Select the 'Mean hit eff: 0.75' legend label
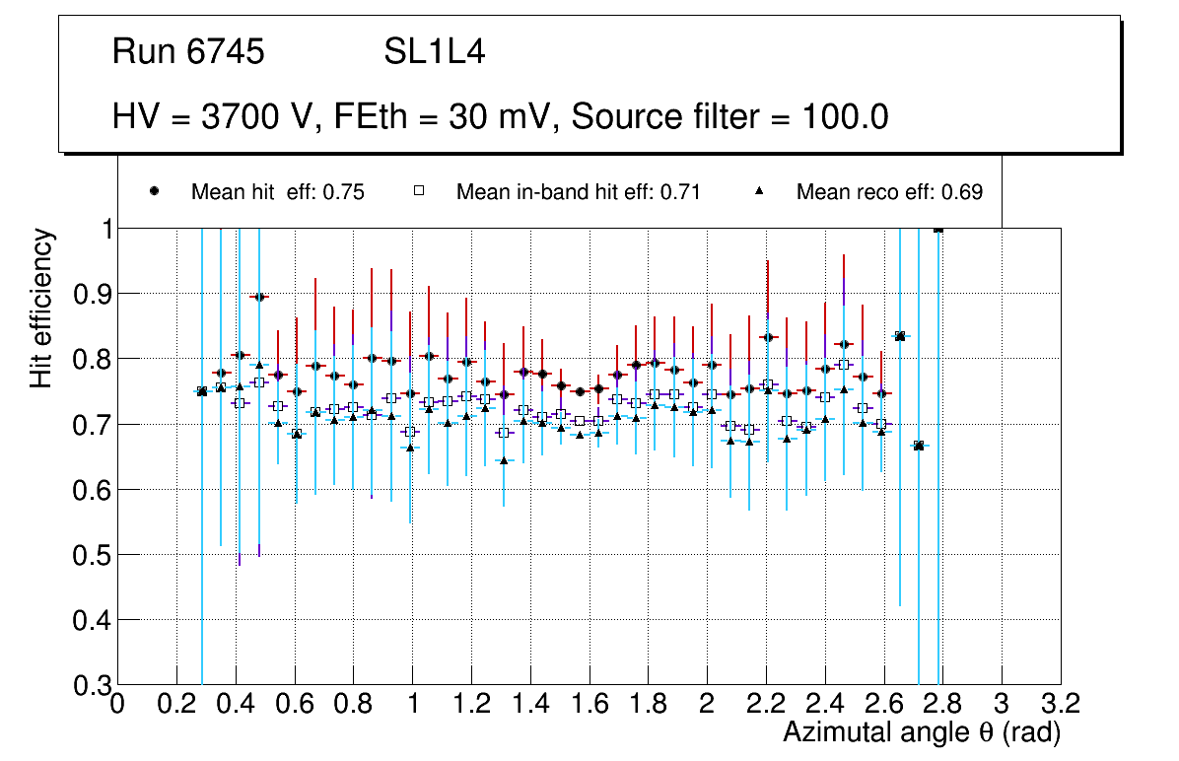The width and height of the screenshot is (1179, 761). (x=278, y=192)
